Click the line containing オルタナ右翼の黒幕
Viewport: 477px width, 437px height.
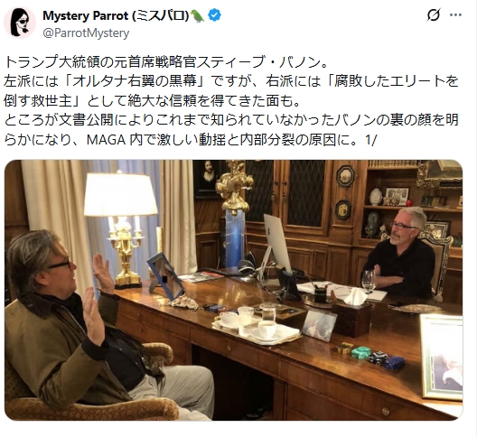tap(231, 81)
